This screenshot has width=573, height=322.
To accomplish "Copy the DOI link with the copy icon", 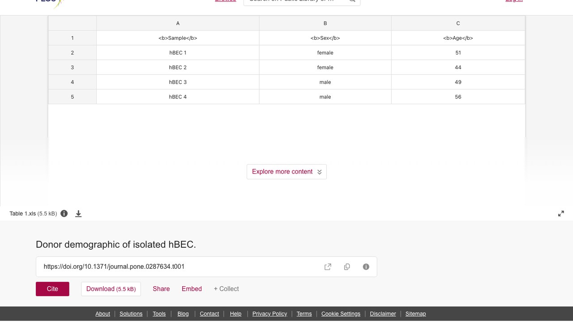I will (x=347, y=267).
